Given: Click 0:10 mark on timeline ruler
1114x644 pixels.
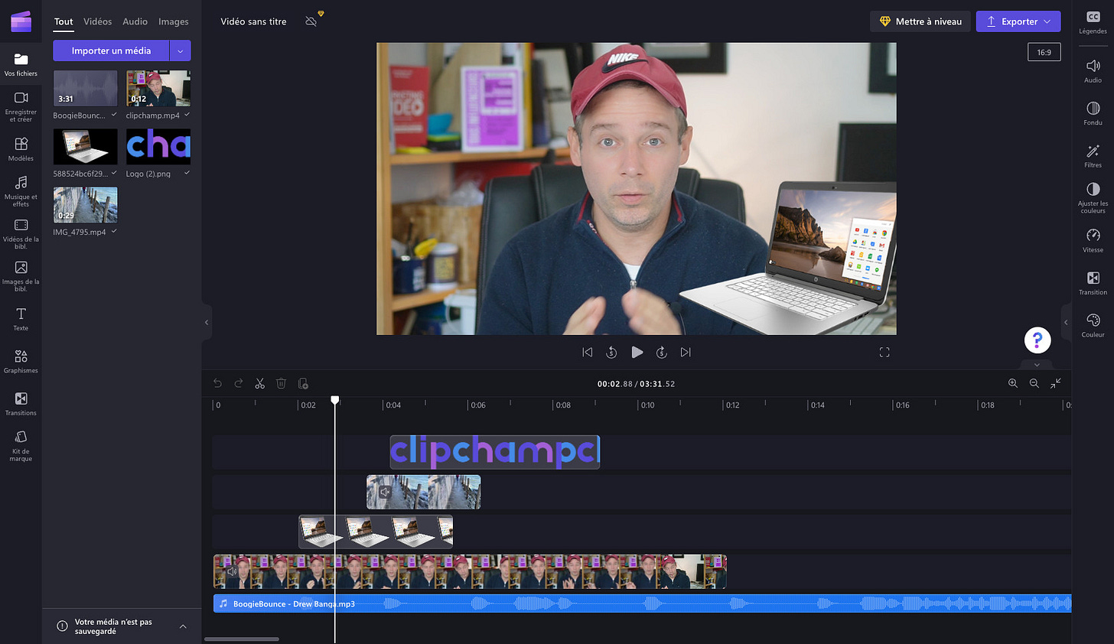Looking at the screenshot, I should [647, 405].
